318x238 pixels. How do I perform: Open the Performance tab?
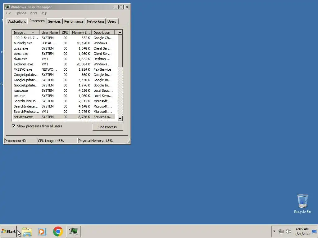point(74,21)
